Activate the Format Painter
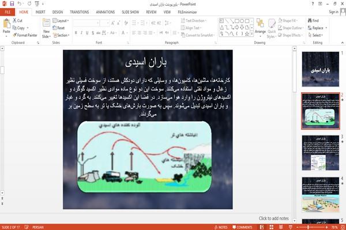 (x=25, y=35)
